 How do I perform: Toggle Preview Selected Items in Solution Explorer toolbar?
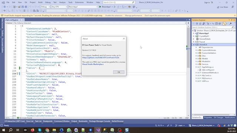click(x=224, y=24)
